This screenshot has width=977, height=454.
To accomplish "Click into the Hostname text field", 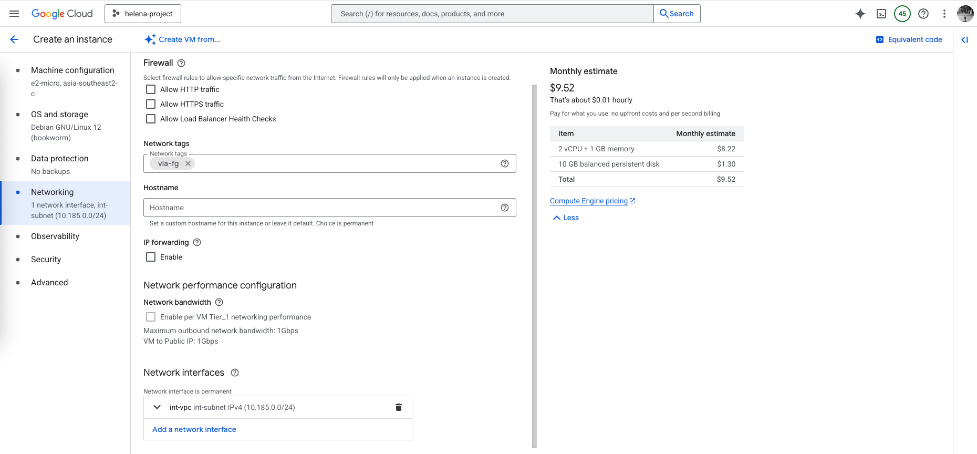I will point(320,208).
